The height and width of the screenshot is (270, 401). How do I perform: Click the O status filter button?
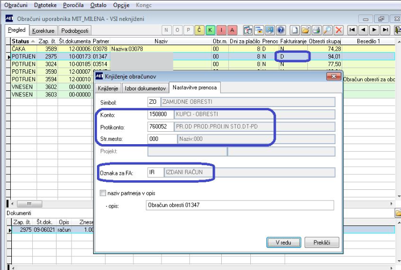pos(177,30)
